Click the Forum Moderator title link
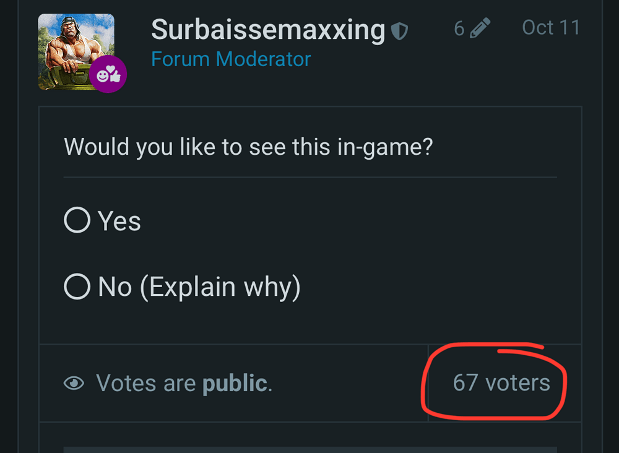Screen dimensions: 619x453 click(x=231, y=59)
